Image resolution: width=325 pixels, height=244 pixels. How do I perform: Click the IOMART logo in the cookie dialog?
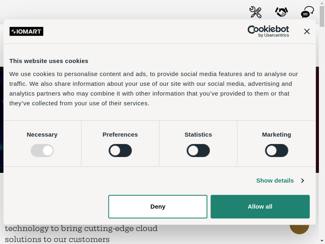tap(26, 31)
